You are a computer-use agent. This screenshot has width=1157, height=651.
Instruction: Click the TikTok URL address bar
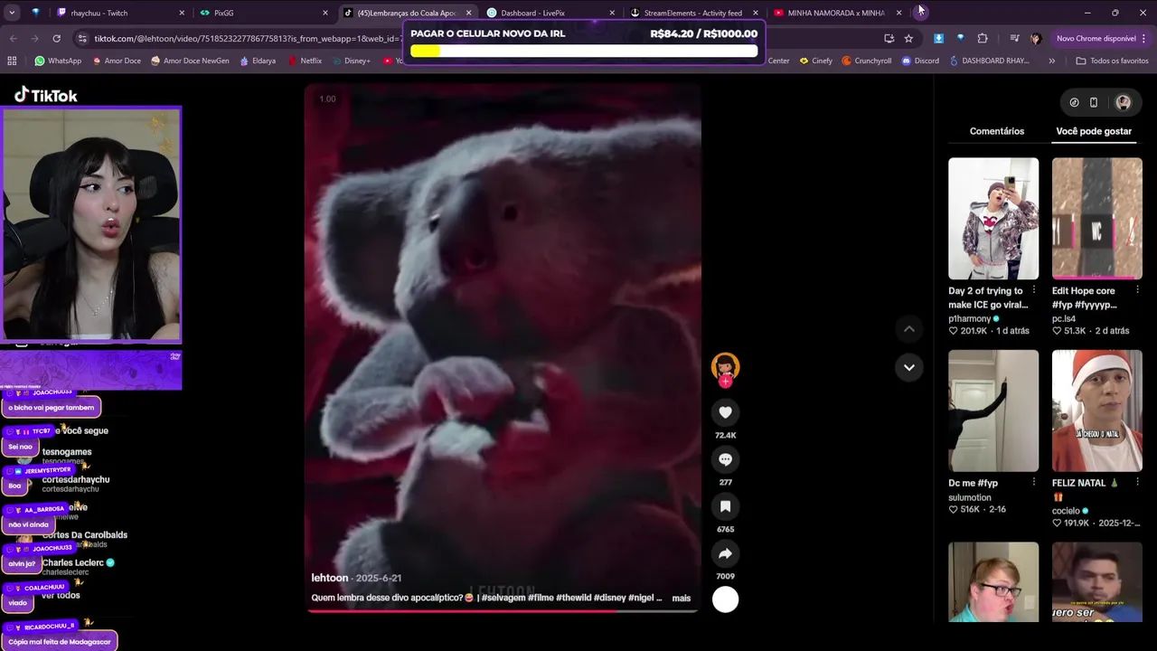click(x=246, y=38)
